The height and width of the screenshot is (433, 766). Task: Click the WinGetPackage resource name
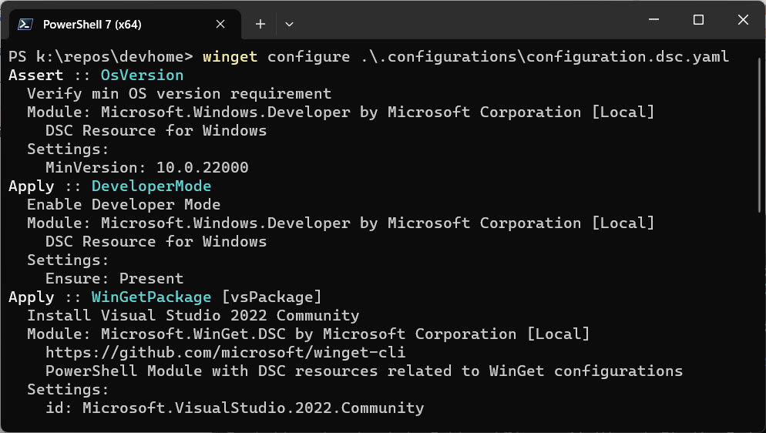(152, 297)
